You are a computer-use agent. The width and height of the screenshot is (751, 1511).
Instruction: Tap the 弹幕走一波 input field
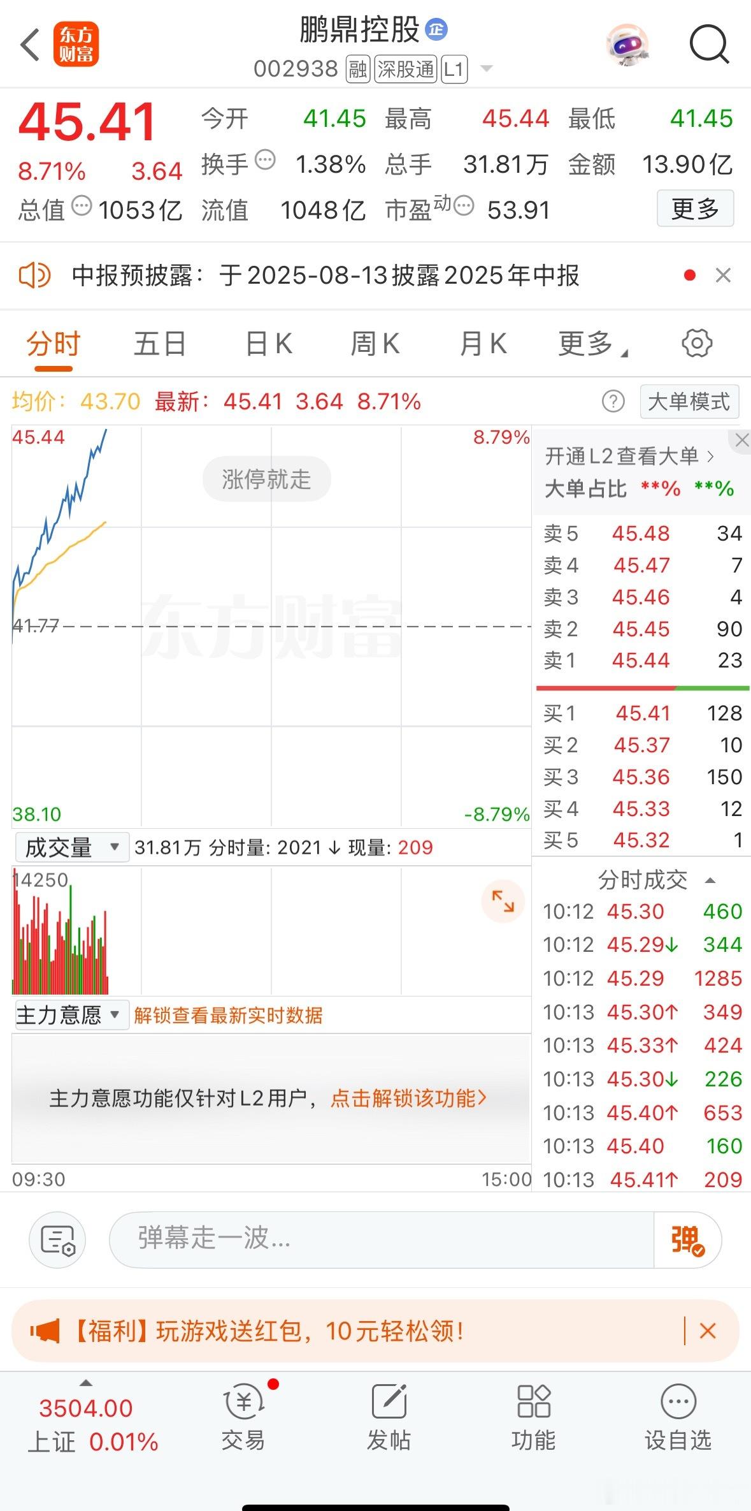[x=382, y=1239]
